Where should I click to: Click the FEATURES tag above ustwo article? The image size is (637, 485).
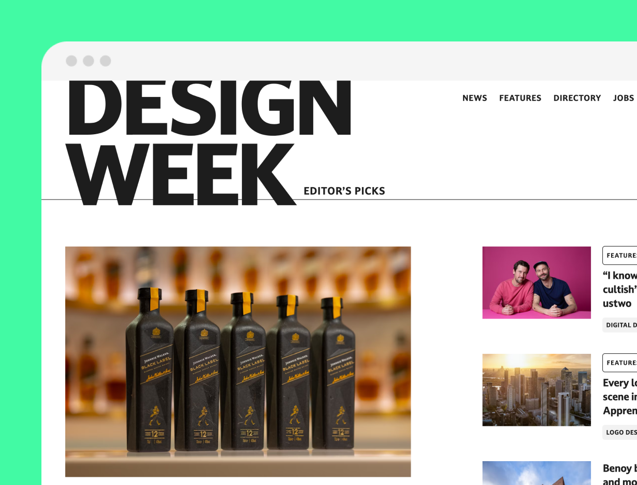620,255
